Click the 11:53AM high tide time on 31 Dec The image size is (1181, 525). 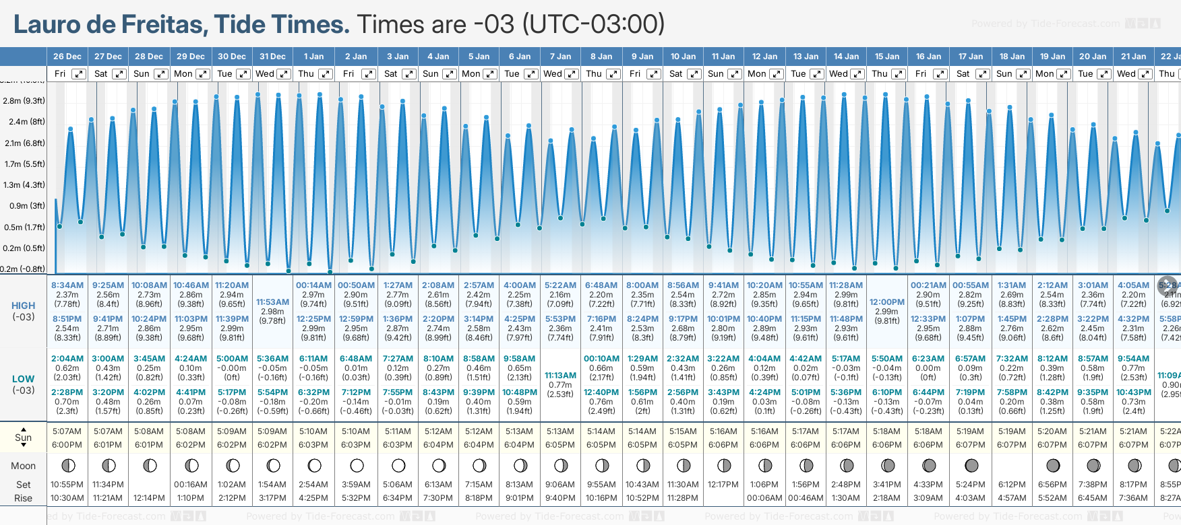click(x=272, y=302)
